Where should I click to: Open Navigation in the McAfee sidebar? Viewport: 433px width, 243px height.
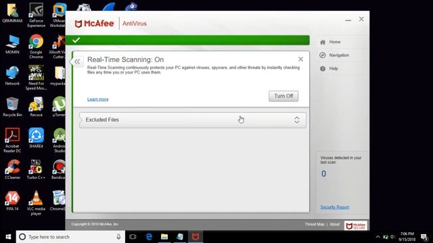pyautogui.click(x=339, y=55)
